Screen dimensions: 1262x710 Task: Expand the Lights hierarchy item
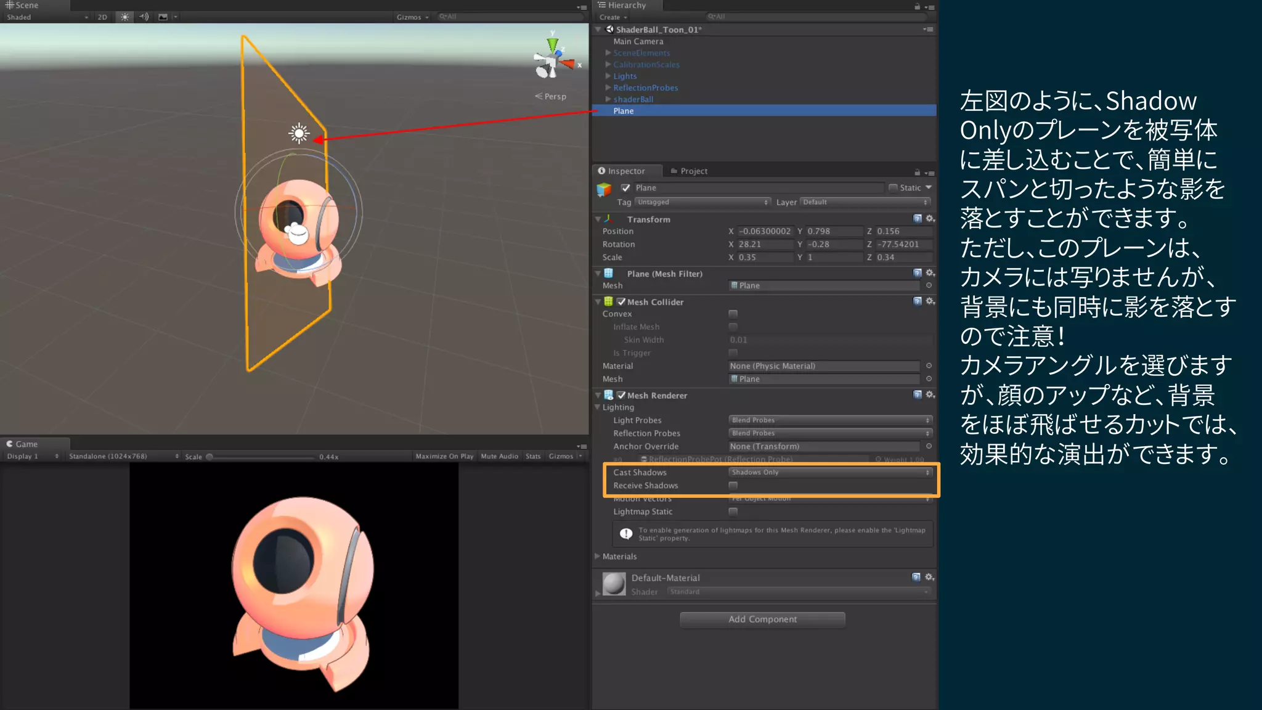tap(608, 76)
